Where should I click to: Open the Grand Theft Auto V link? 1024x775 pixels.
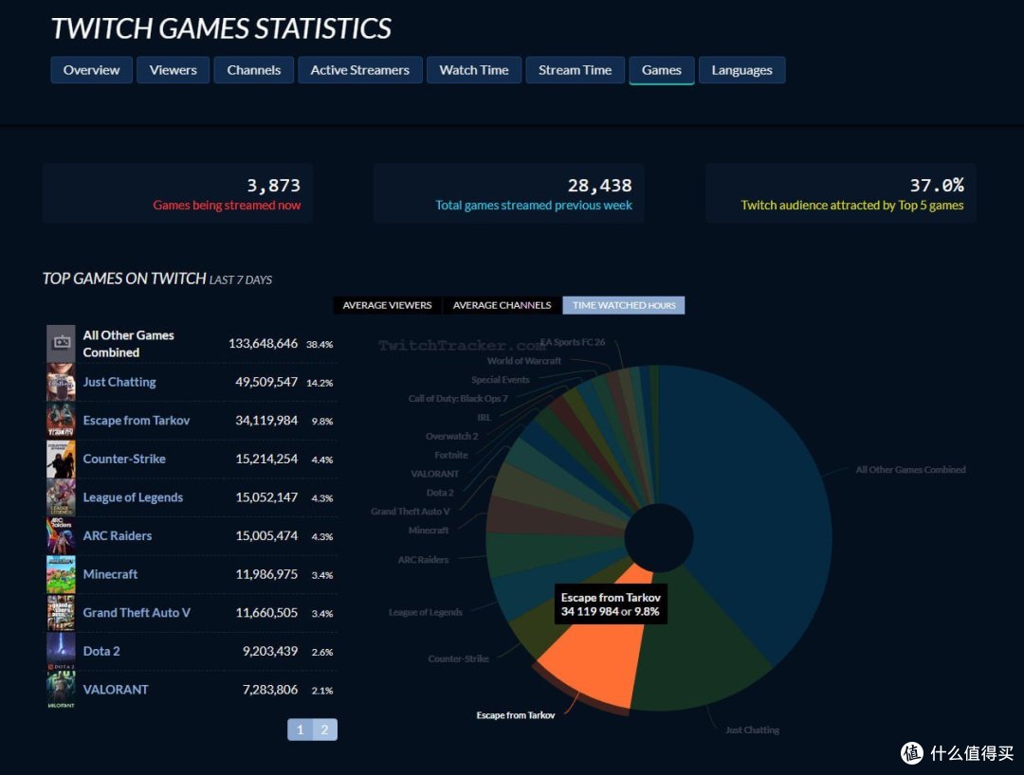[x=137, y=613]
